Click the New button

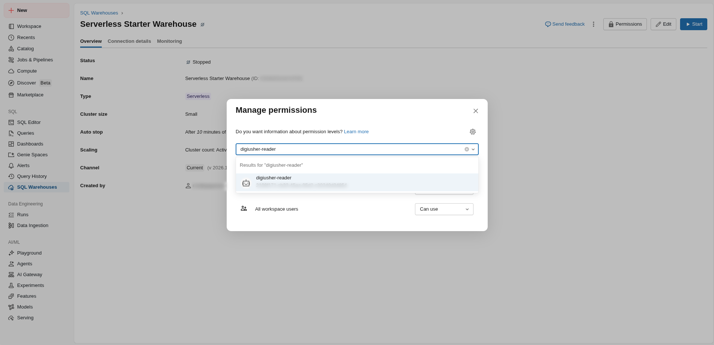(37, 10)
